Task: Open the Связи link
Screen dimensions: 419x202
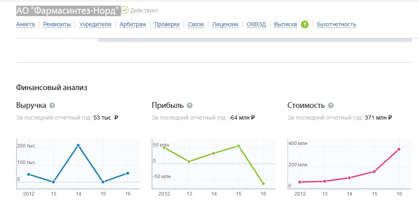Action: point(196,25)
